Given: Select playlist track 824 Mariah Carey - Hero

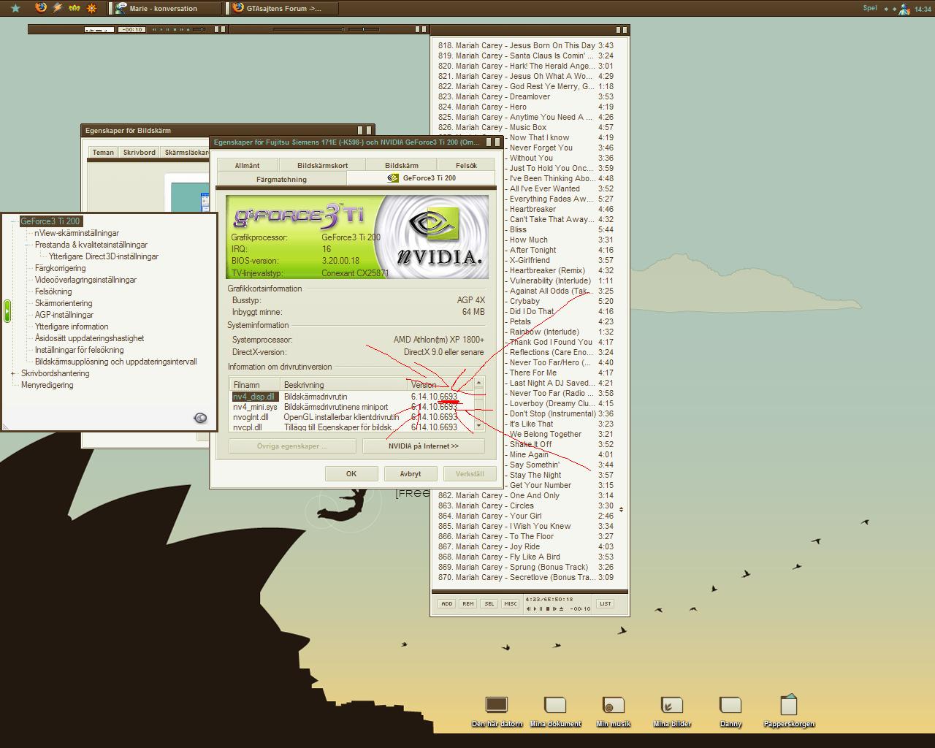Looking at the screenshot, I should [x=526, y=107].
